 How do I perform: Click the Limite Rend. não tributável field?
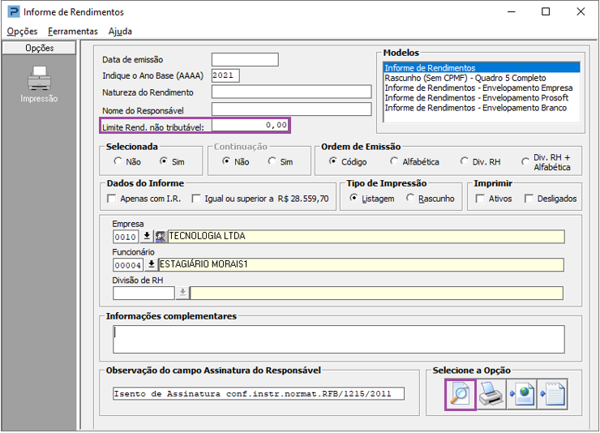[250, 126]
